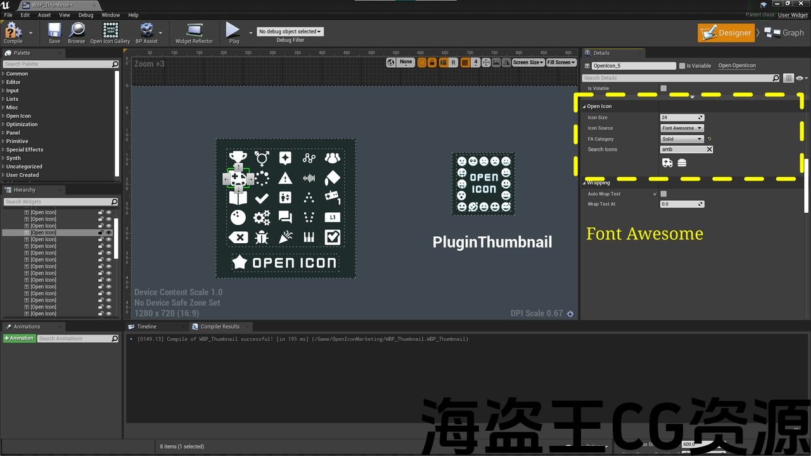This screenshot has height=456, width=811.
Task: Click the Search Icons input field
Action: click(x=682, y=149)
